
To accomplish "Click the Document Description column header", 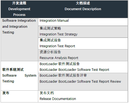I will coord(83,9).
